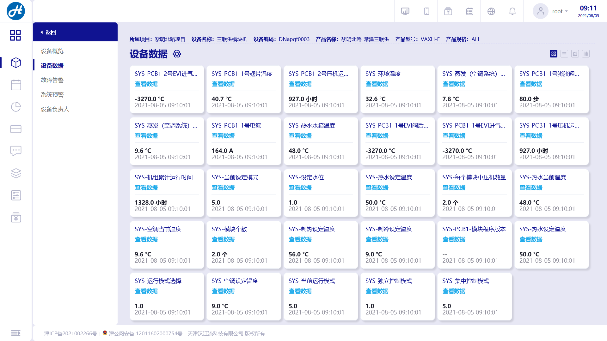This screenshot has height=341, width=607.
Task: Click the globe language icon
Action: [x=491, y=11]
